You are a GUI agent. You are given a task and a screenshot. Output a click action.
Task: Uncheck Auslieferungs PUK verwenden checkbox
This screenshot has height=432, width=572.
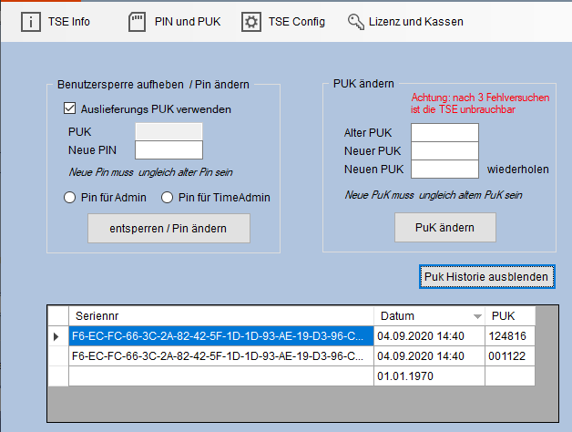(69, 109)
